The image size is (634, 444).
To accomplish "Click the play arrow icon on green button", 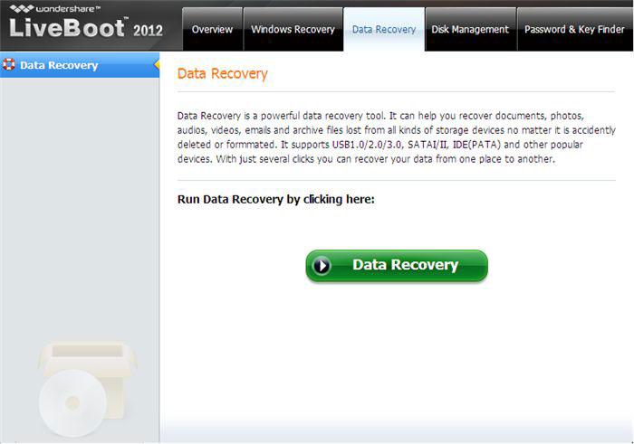I will [x=322, y=265].
